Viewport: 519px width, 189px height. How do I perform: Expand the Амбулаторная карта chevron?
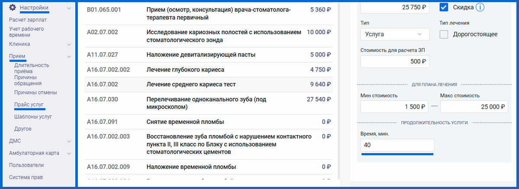point(69,153)
